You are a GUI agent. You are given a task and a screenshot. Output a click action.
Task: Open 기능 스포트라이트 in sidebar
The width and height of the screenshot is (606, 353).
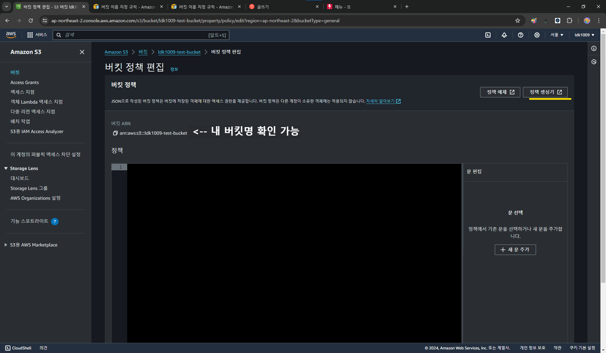[29, 221]
